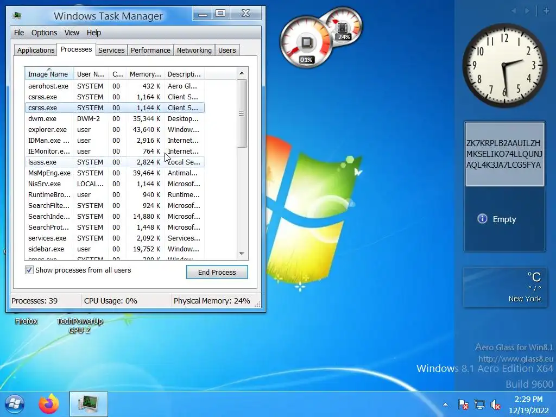Image resolution: width=556 pixels, height=417 pixels.
Task: Click CPU Usage: 0% status entry
Action: [x=111, y=301]
